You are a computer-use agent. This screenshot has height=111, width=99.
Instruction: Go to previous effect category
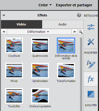tap(4, 32)
